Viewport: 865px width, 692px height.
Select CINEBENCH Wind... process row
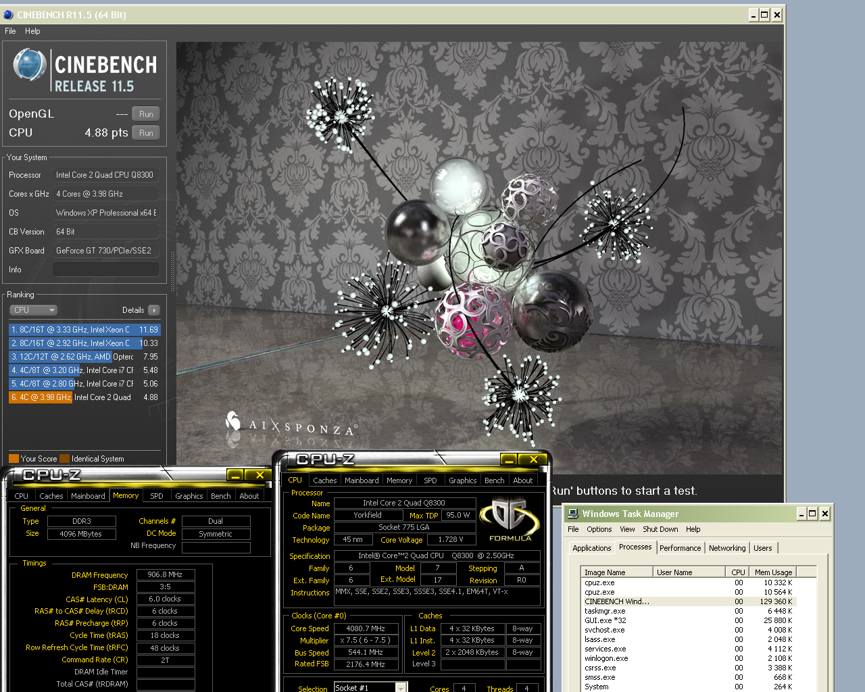(689, 601)
